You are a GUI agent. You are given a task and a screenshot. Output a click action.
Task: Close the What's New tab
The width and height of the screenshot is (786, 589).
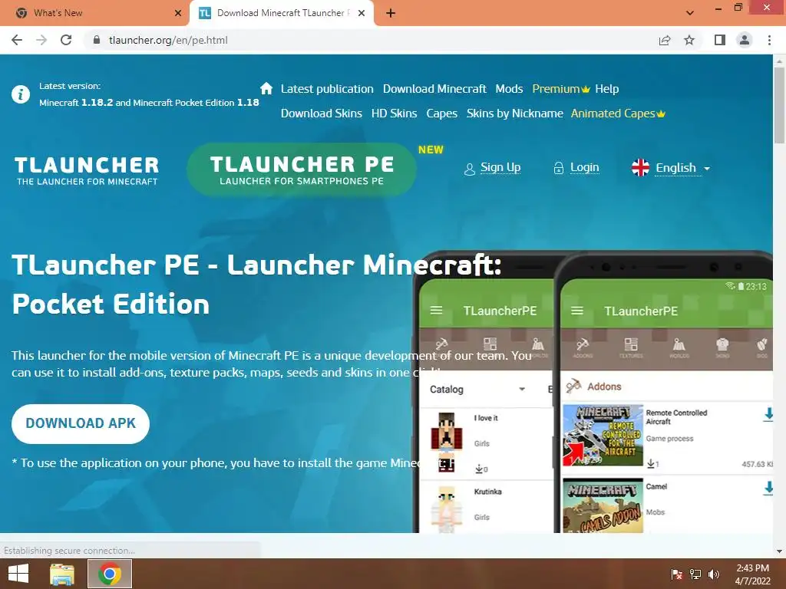(178, 14)
